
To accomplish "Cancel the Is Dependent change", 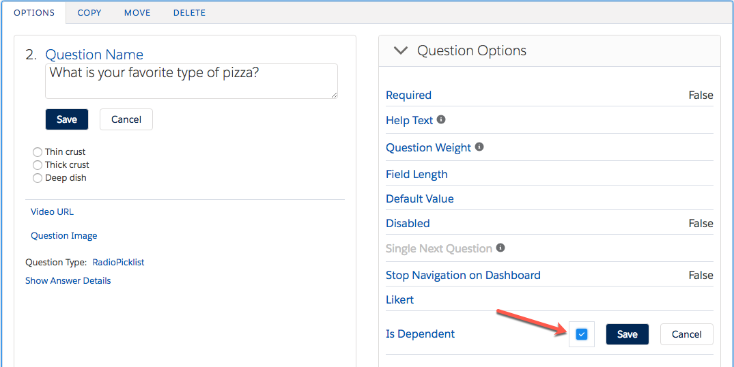I will (x=686, y=334).
